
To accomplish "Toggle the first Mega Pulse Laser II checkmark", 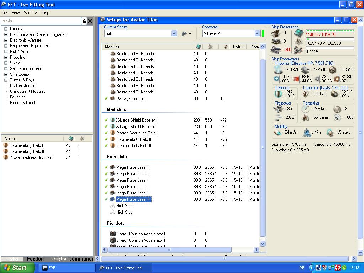I will click(x=106, y=167).
